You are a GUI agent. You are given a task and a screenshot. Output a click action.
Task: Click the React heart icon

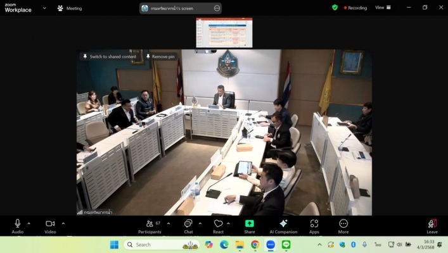tap(218, 225)
